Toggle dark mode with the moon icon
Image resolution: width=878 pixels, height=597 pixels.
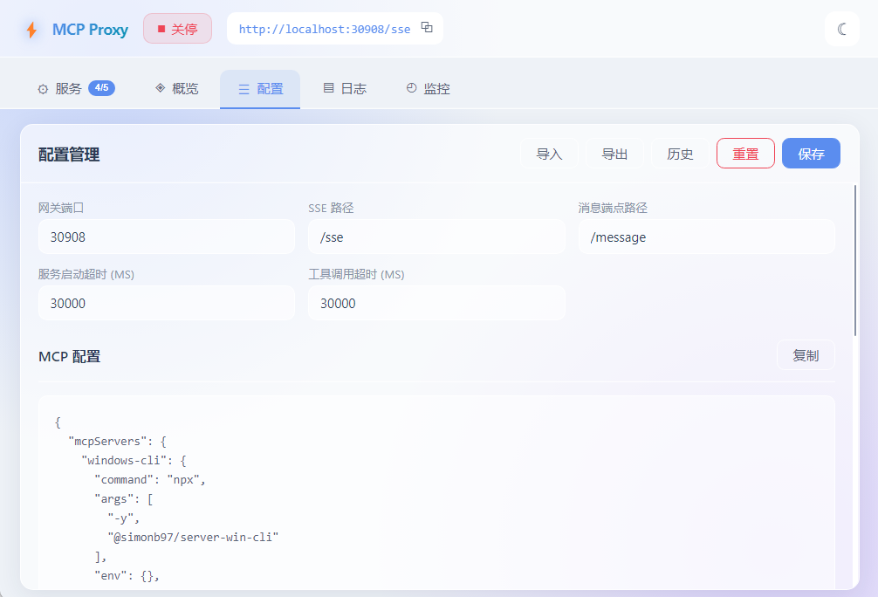tap(841, 29)
